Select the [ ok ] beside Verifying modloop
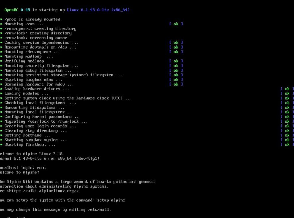 pyautogui.click(x=175, y=61)
